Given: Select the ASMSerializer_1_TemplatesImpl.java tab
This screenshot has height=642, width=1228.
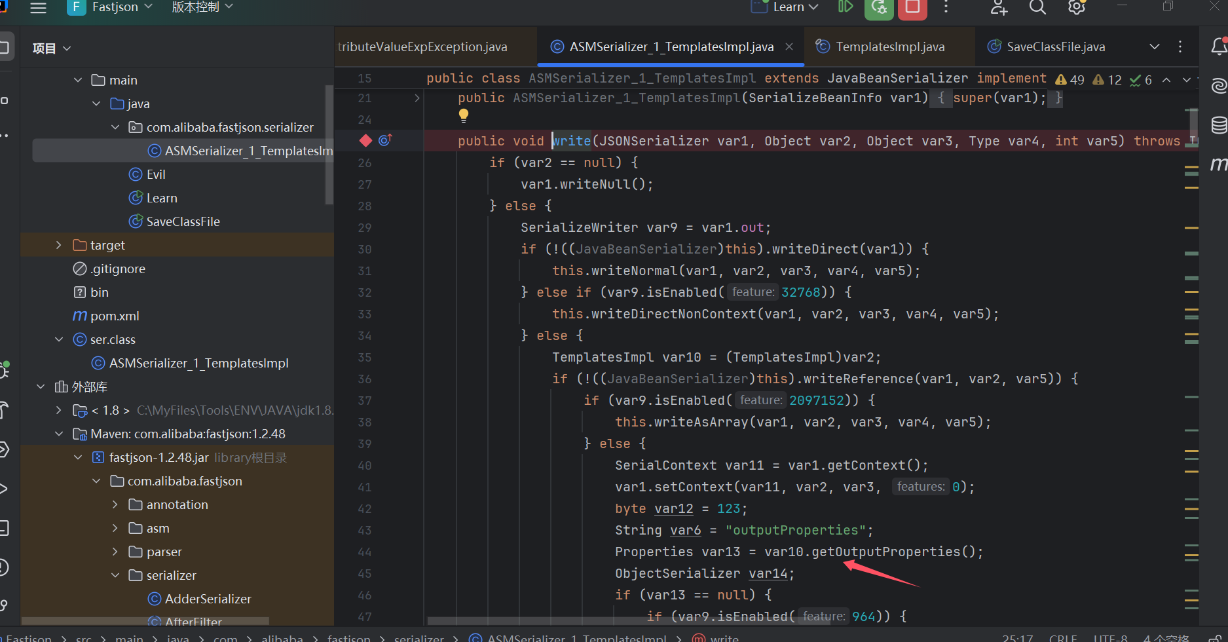Looking at the screenshot, I should pos(671,47).
